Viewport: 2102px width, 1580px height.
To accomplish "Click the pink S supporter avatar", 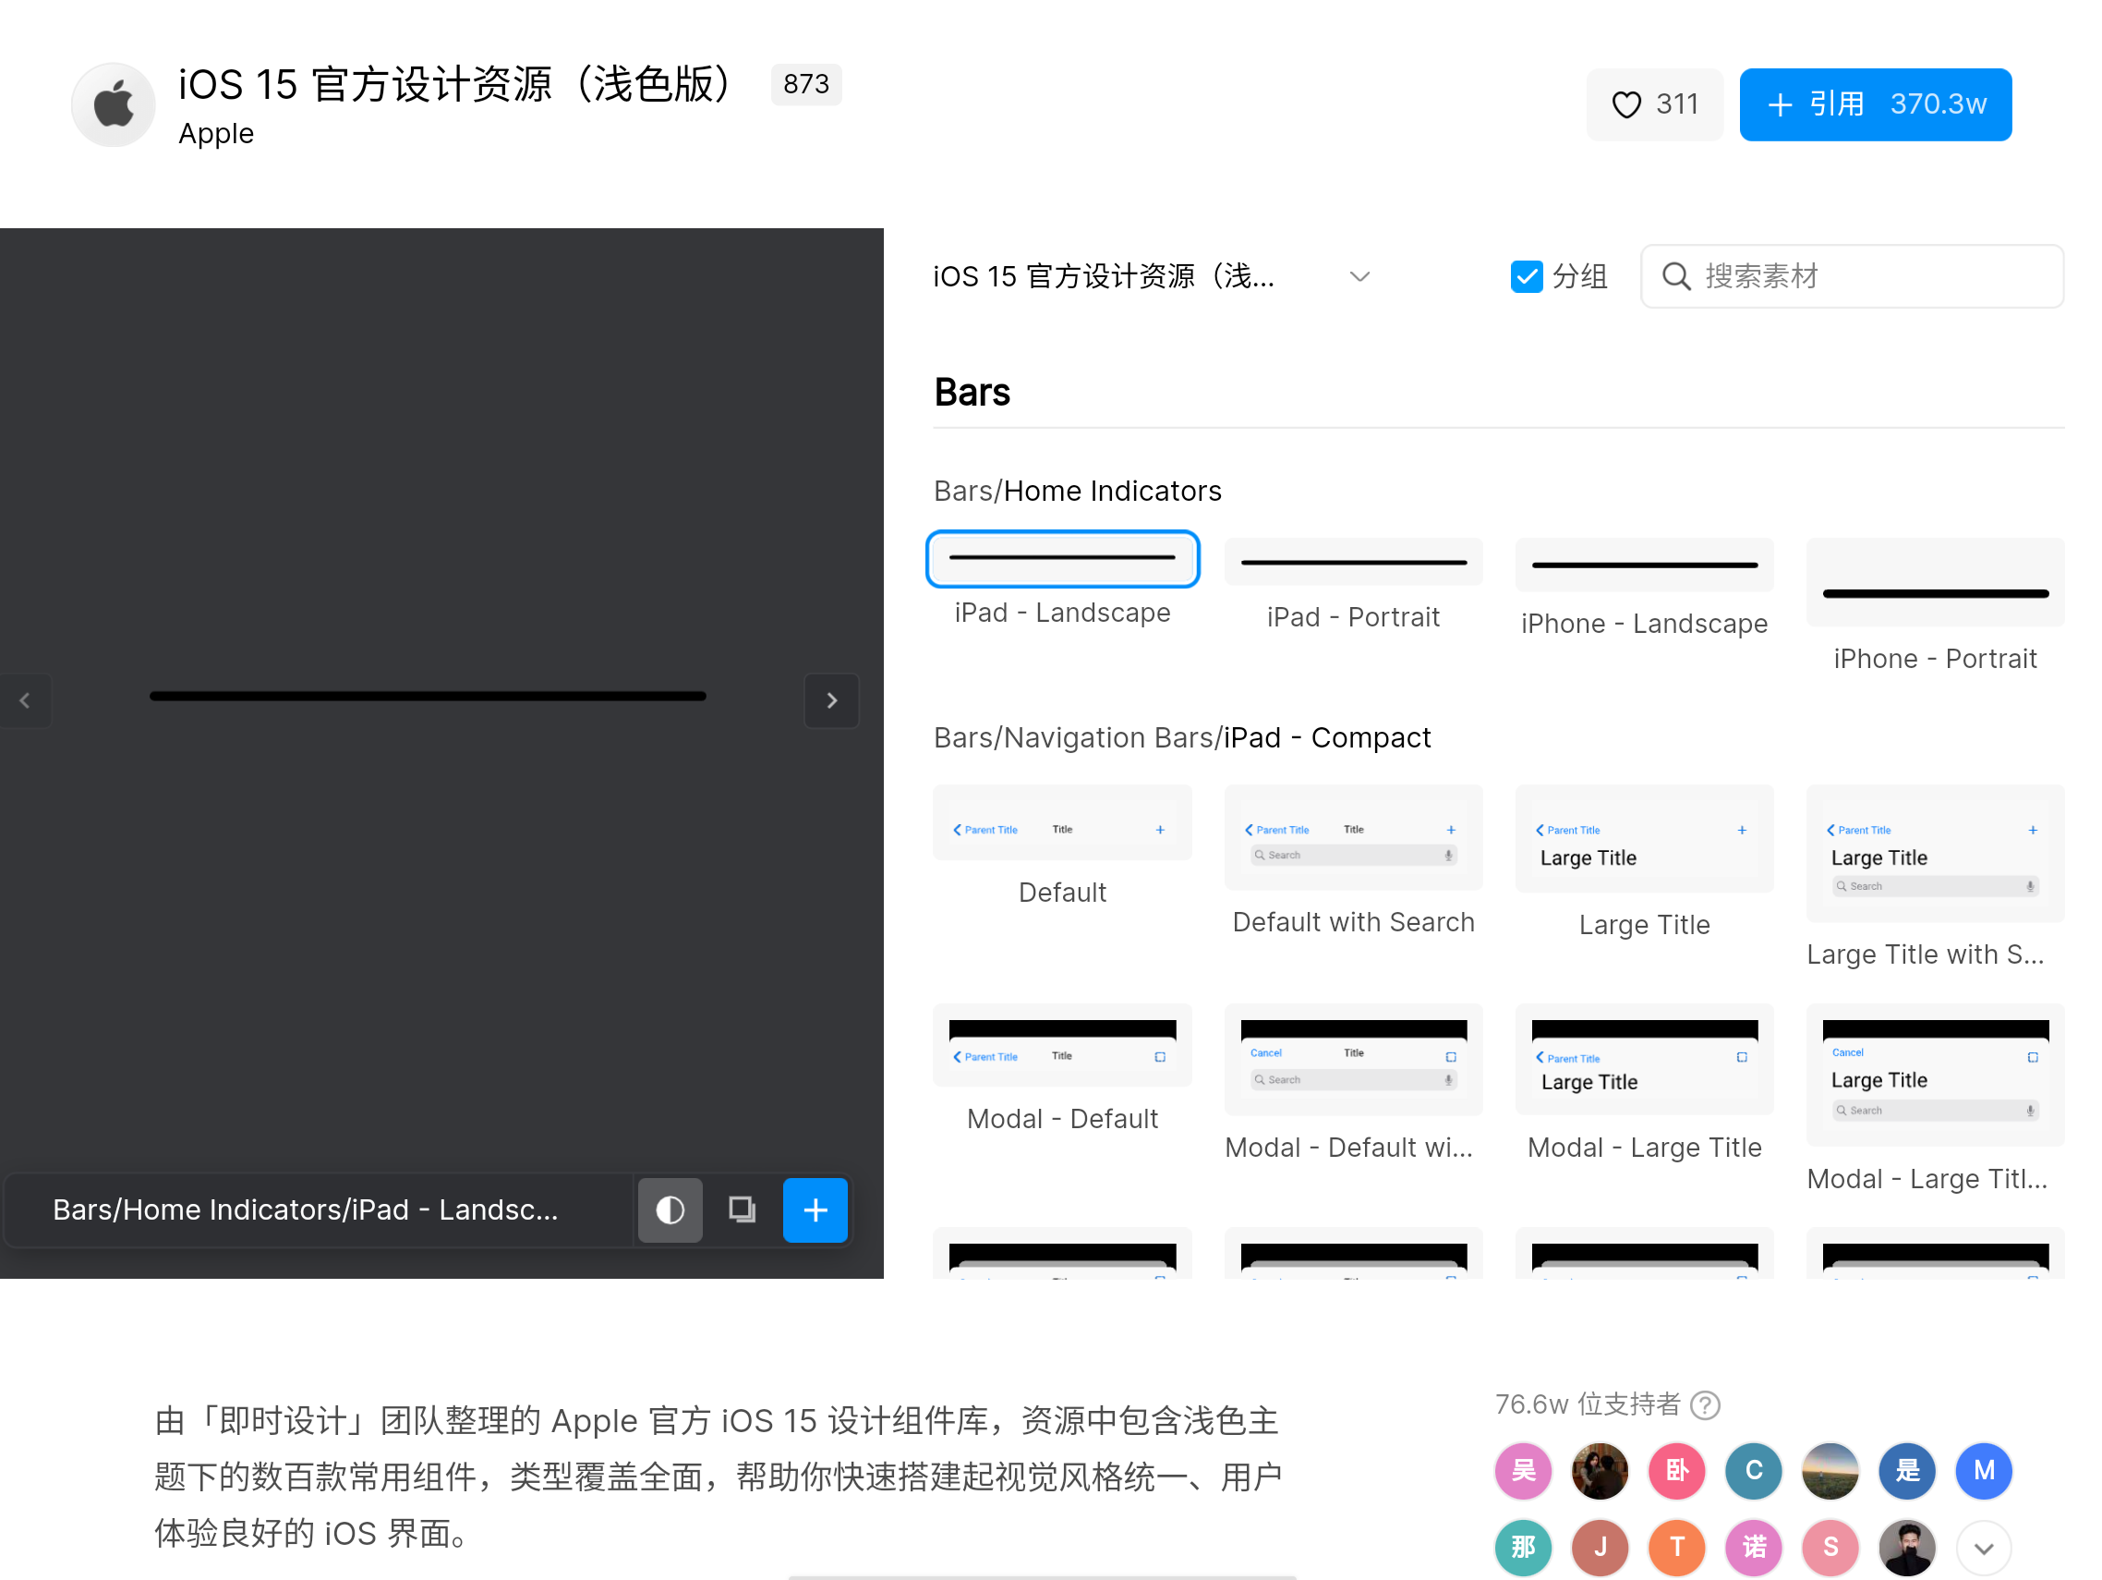I will click(1830, 1548).
